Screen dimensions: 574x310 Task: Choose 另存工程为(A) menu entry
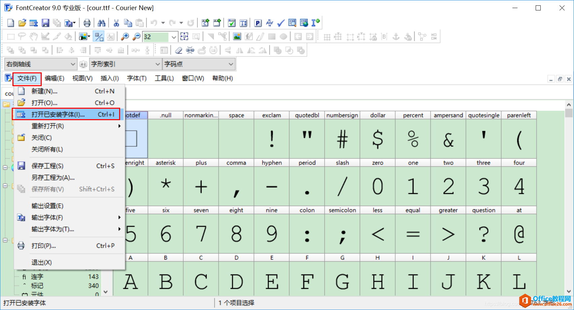tap(69, 177)
